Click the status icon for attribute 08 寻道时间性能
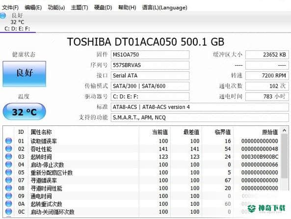291x219 pixels. tap(8, 188)
